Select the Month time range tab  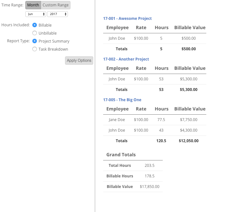coord(33,5)
